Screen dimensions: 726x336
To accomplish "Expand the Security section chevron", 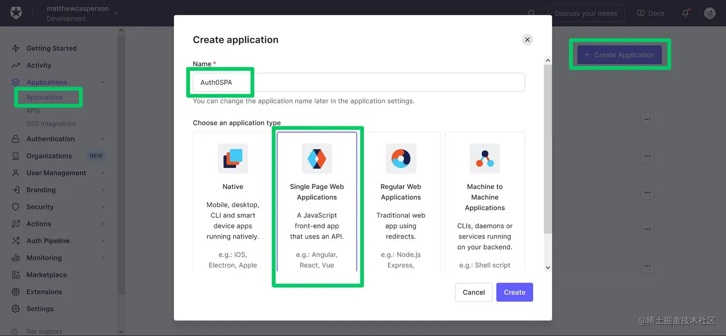I will [x=103, y=207].
